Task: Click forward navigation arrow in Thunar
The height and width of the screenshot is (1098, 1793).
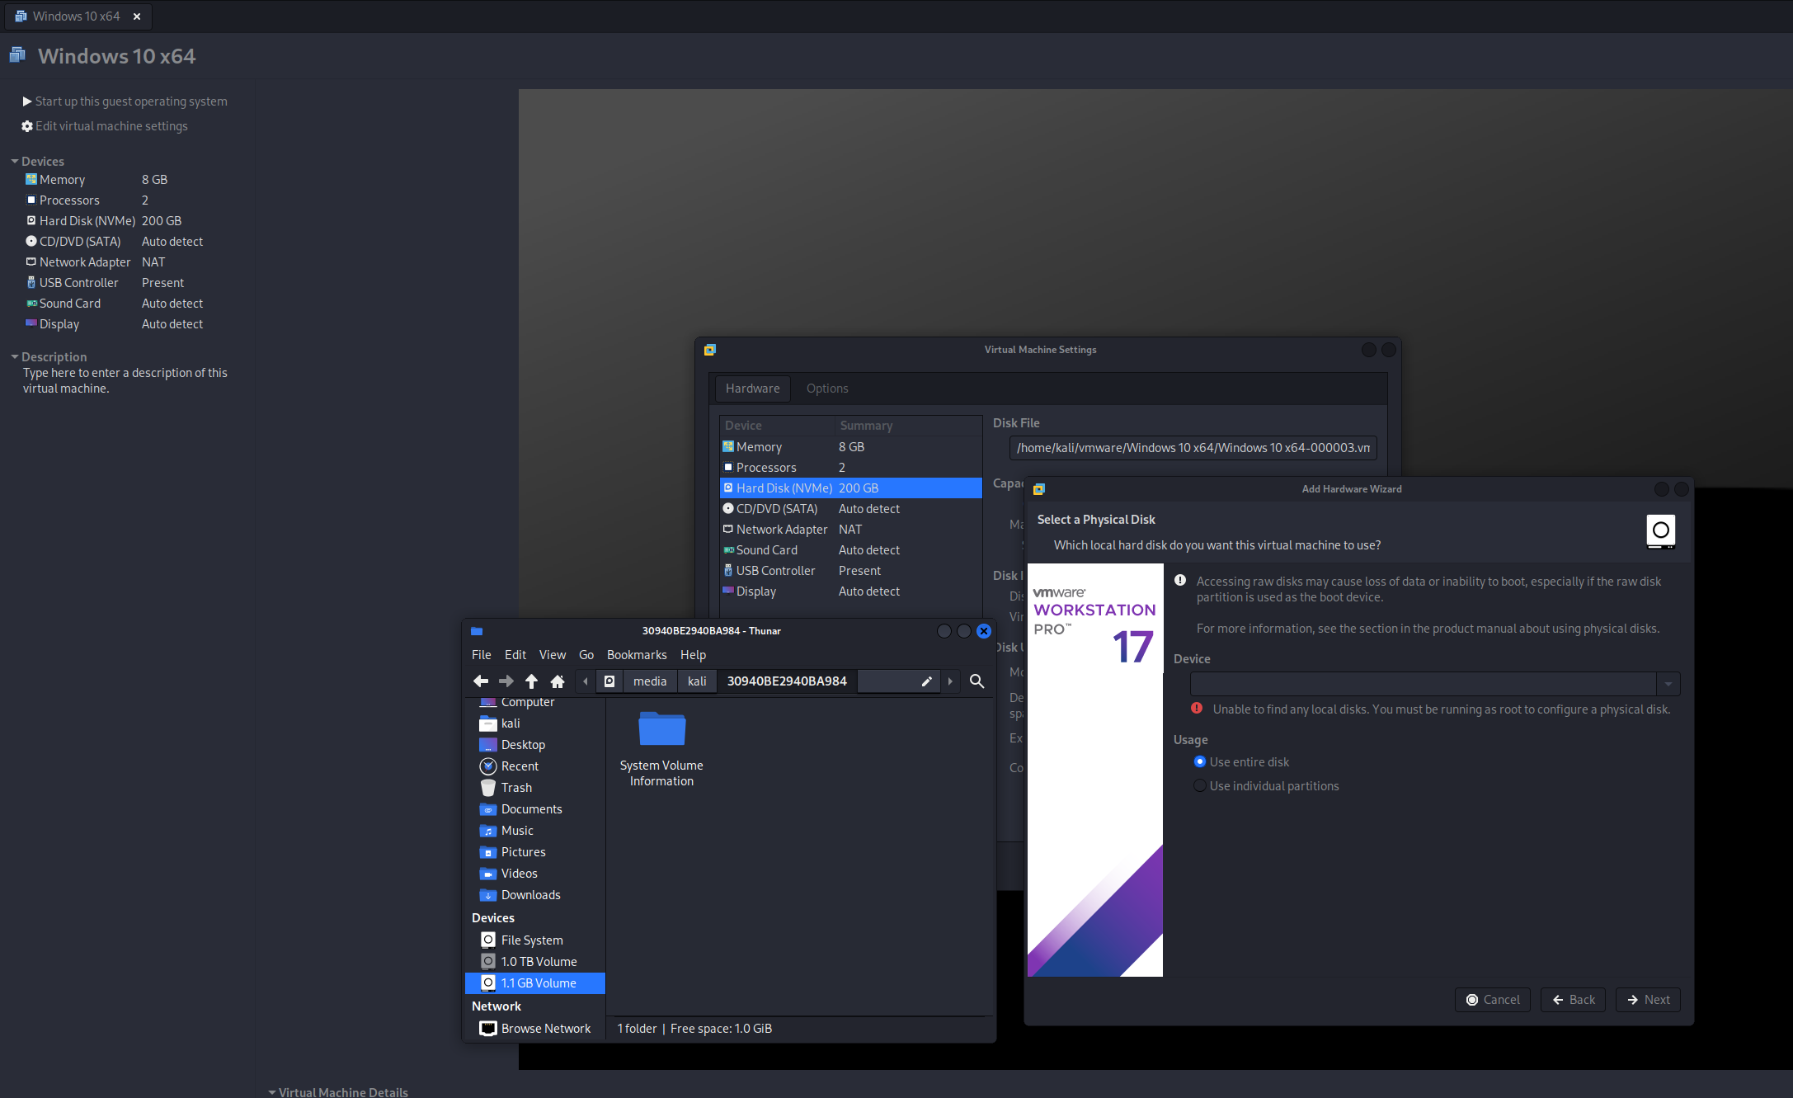Action: 506,681
